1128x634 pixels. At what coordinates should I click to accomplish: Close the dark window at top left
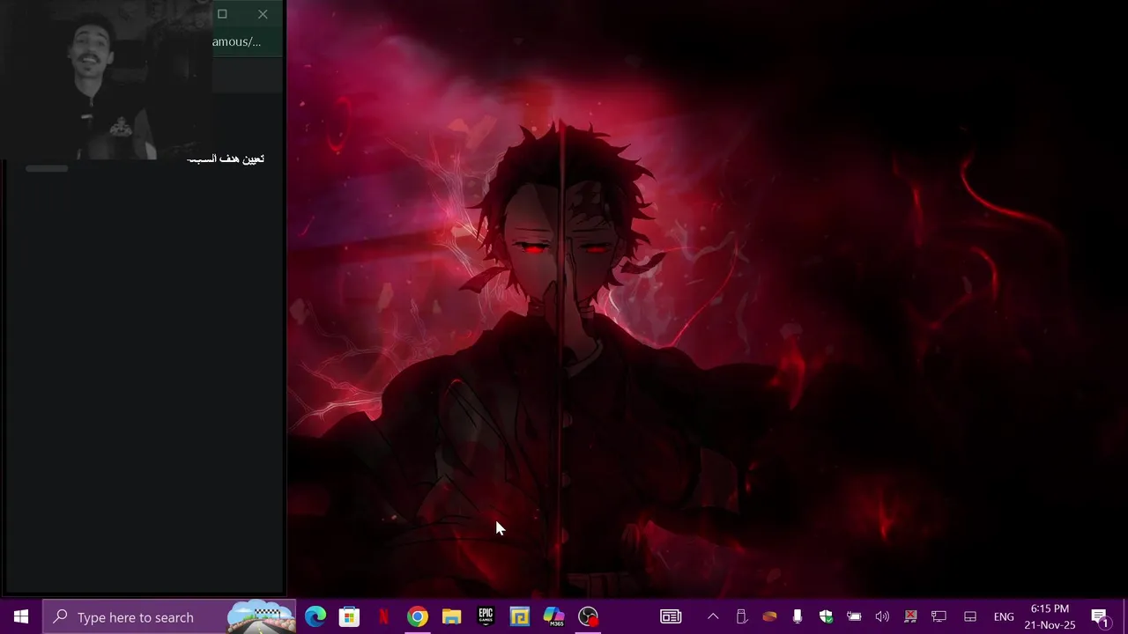click(x=263, y=14)
